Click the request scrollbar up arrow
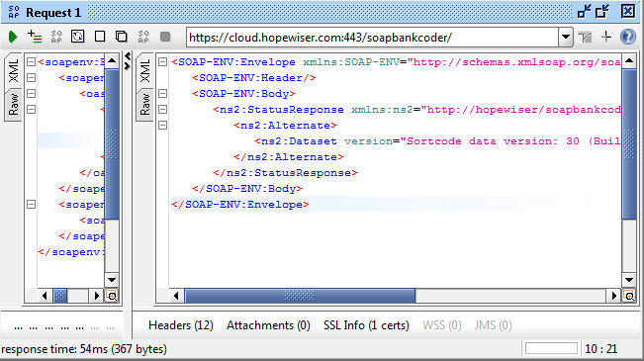Viewport: 644px width, 361px height. pos(112,61)
